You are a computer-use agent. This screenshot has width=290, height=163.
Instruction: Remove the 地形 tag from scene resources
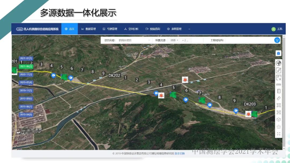[x=177, y=40]
